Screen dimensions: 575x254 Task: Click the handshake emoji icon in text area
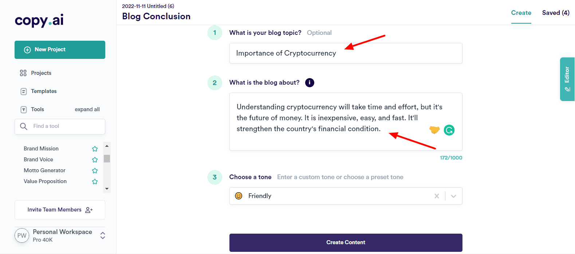[434, 130]
